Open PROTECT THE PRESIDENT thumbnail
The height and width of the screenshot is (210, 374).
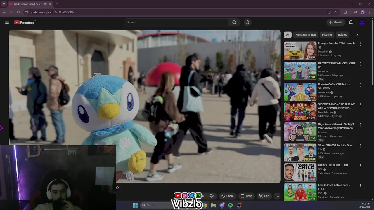[x=300, y=71]
